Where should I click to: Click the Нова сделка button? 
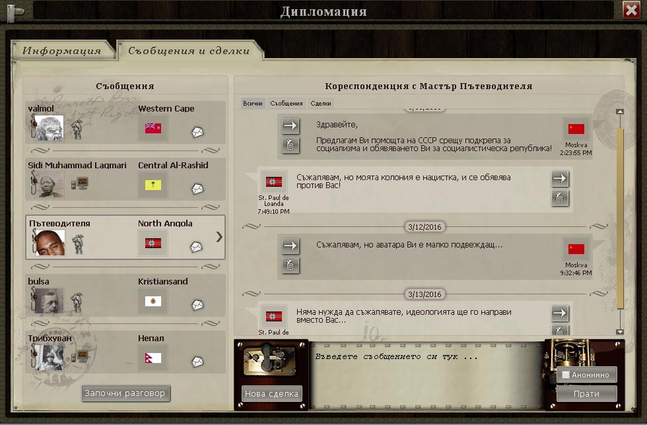271,394
